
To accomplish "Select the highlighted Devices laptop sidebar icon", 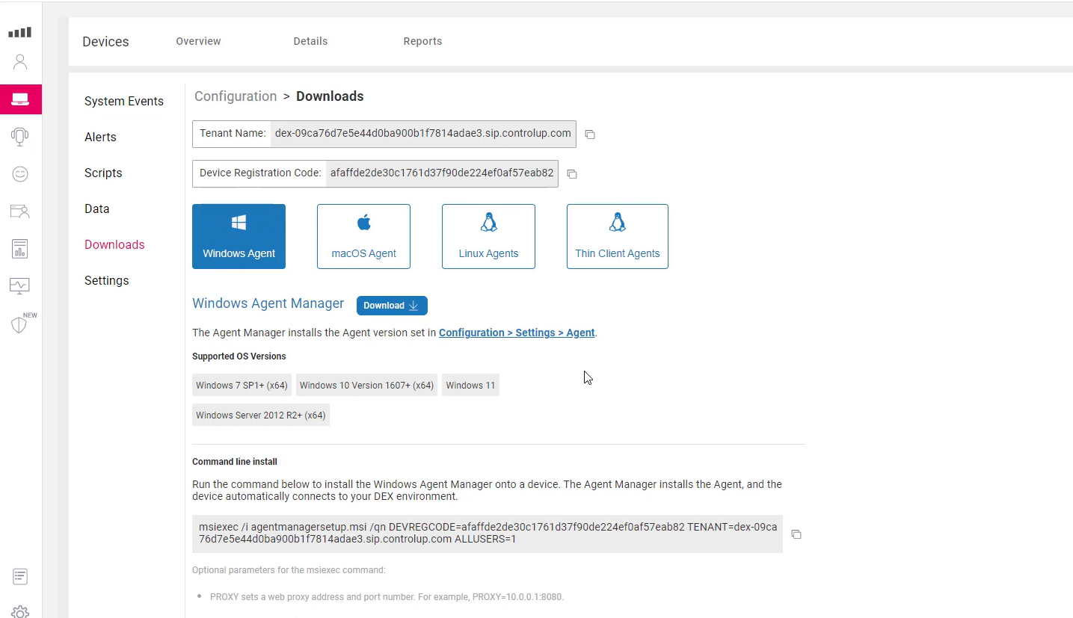I will pyautogui.click(x=20, y=99).
